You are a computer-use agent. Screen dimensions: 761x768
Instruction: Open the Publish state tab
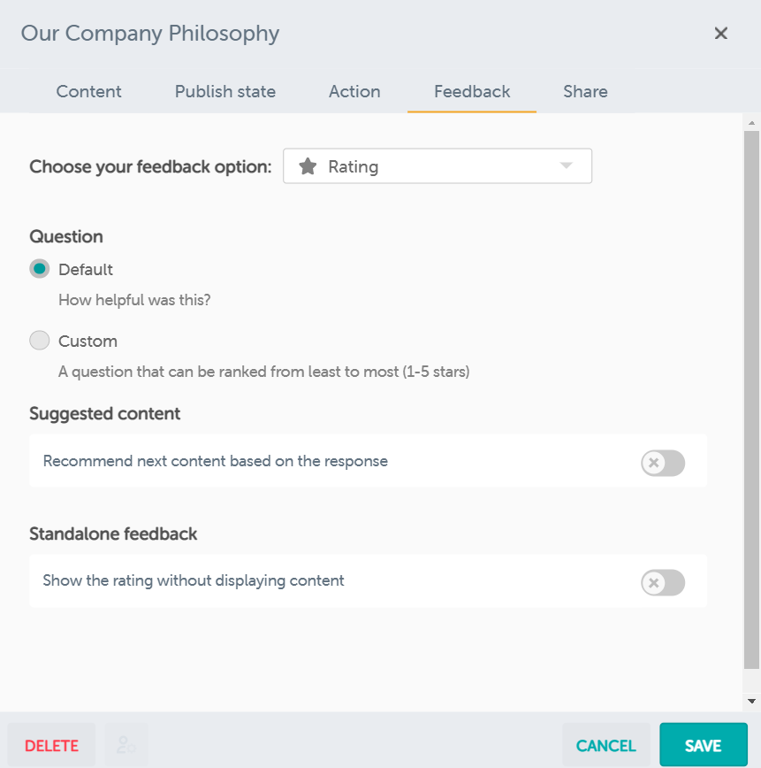point(225,91)
